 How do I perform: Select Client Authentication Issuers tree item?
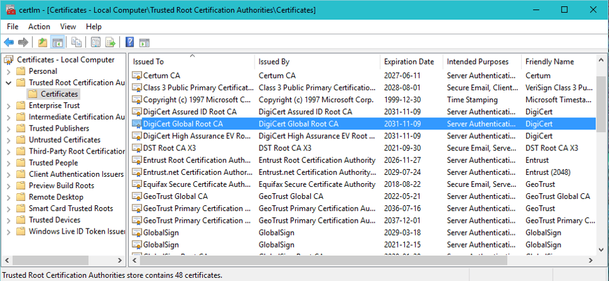(76, 174)
